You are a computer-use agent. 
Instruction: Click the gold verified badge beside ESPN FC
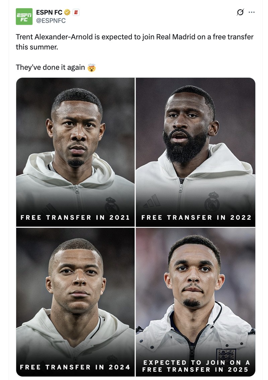click(x=67, y=12)
